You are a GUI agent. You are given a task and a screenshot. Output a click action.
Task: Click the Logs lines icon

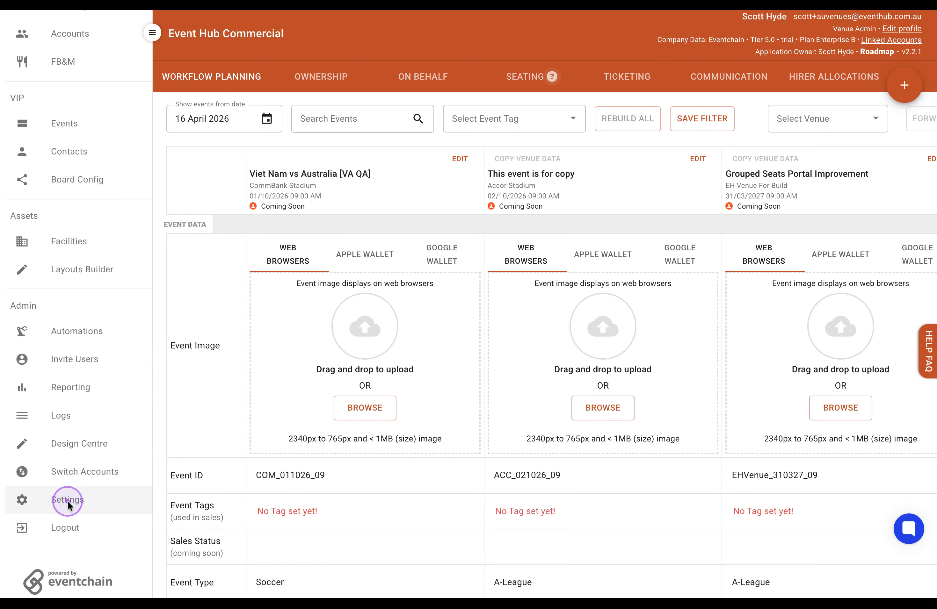[x=22, y=415]
